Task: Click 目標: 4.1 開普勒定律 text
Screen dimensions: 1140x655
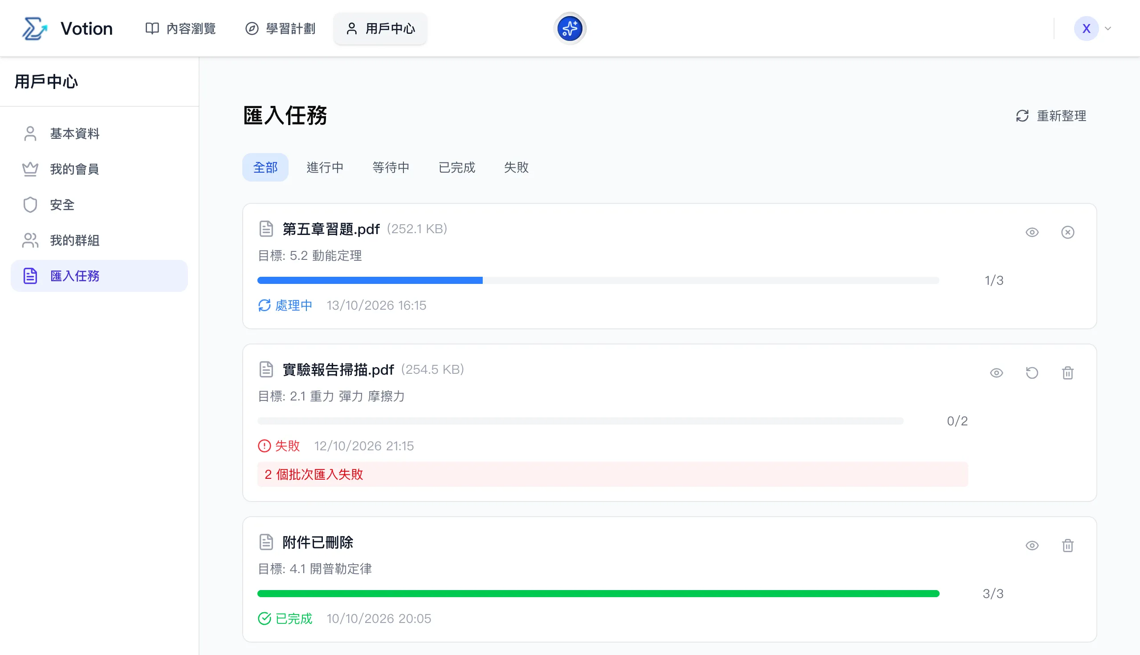Action: click(314, 569)
